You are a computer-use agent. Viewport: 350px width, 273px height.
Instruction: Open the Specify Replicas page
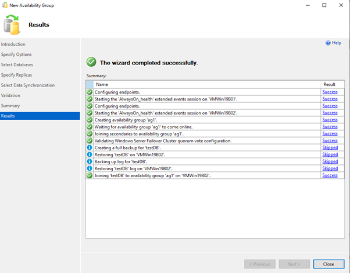tap(16, 75)
